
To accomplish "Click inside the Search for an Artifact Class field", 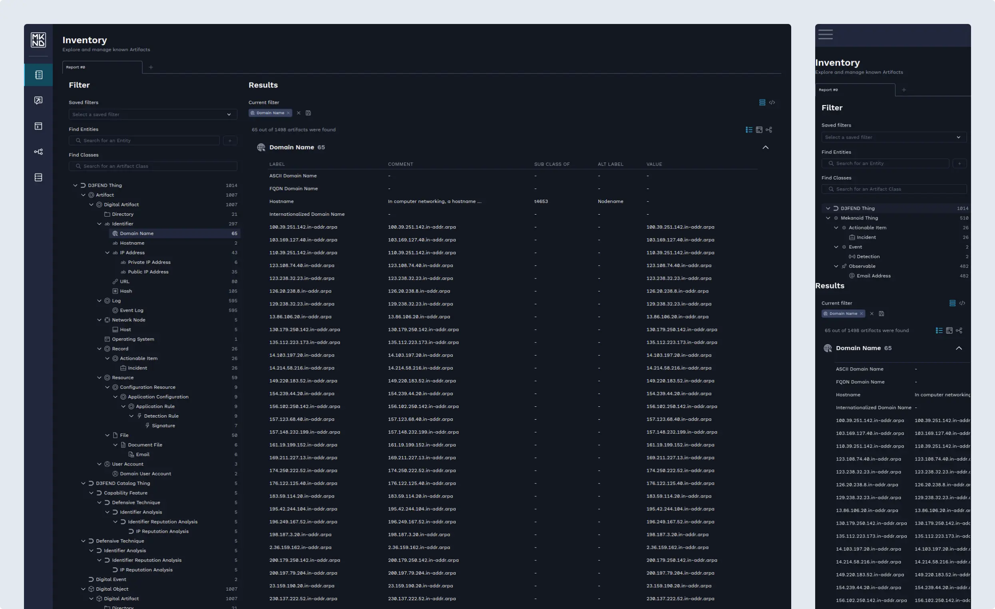I will (153, 166).
